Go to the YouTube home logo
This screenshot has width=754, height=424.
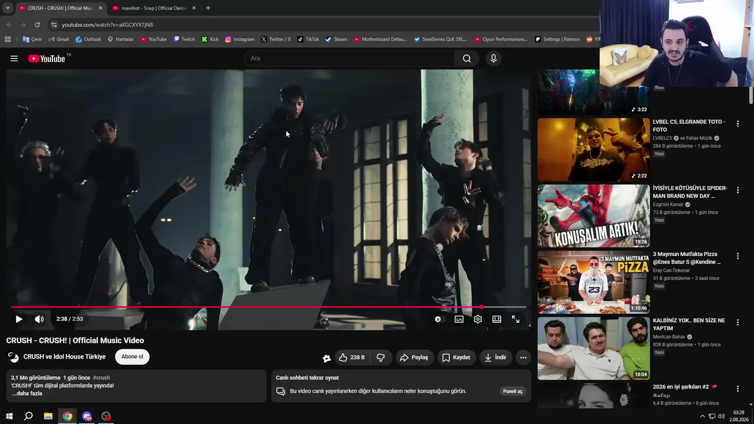(x=47, y=58)
